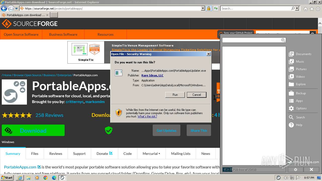Viewport: 322px width, 181px height.
Task: Open Options gear in PortableApps menu
Action: coord(291,108)
